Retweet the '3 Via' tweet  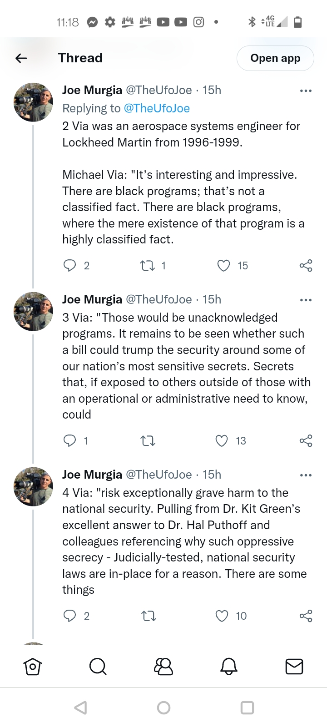pyautogui.click(x=148, y=440)
